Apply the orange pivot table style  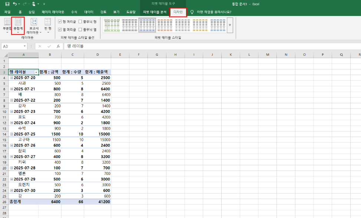click(165, 25)
